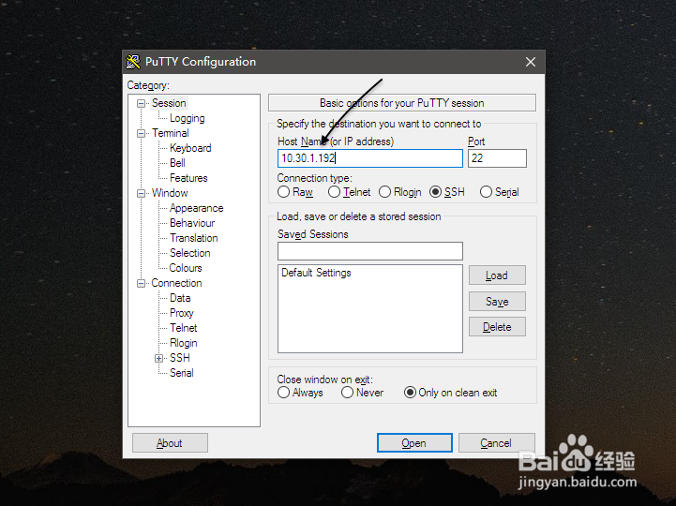Open the Serial category in tree
676x506 pixels.
click(182, 373)
